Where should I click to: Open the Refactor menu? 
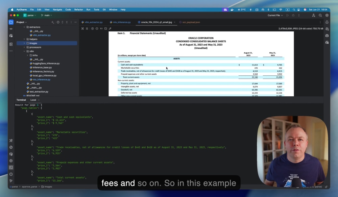tap(78, 10)
